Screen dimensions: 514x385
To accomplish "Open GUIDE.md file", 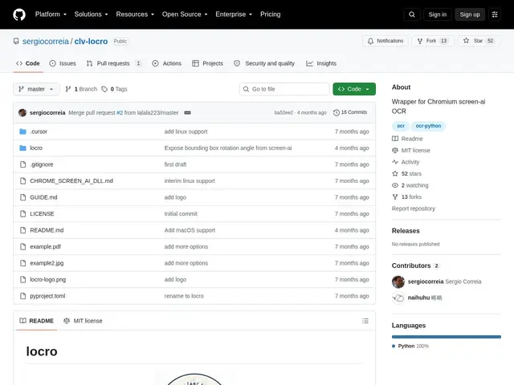I will (x=43, y=197).
